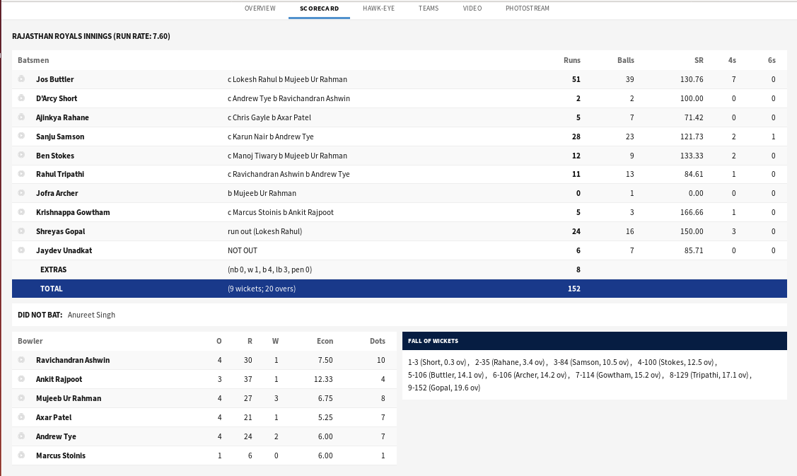Click 'c Chris Gayle b Axar Patel' dismissal text
Viewport: 797px width, 476px height.
tap(269, 117)
